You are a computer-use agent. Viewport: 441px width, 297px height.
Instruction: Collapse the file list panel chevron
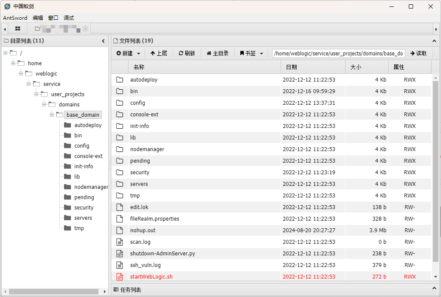pyautogui.click(x=434, y=41)
